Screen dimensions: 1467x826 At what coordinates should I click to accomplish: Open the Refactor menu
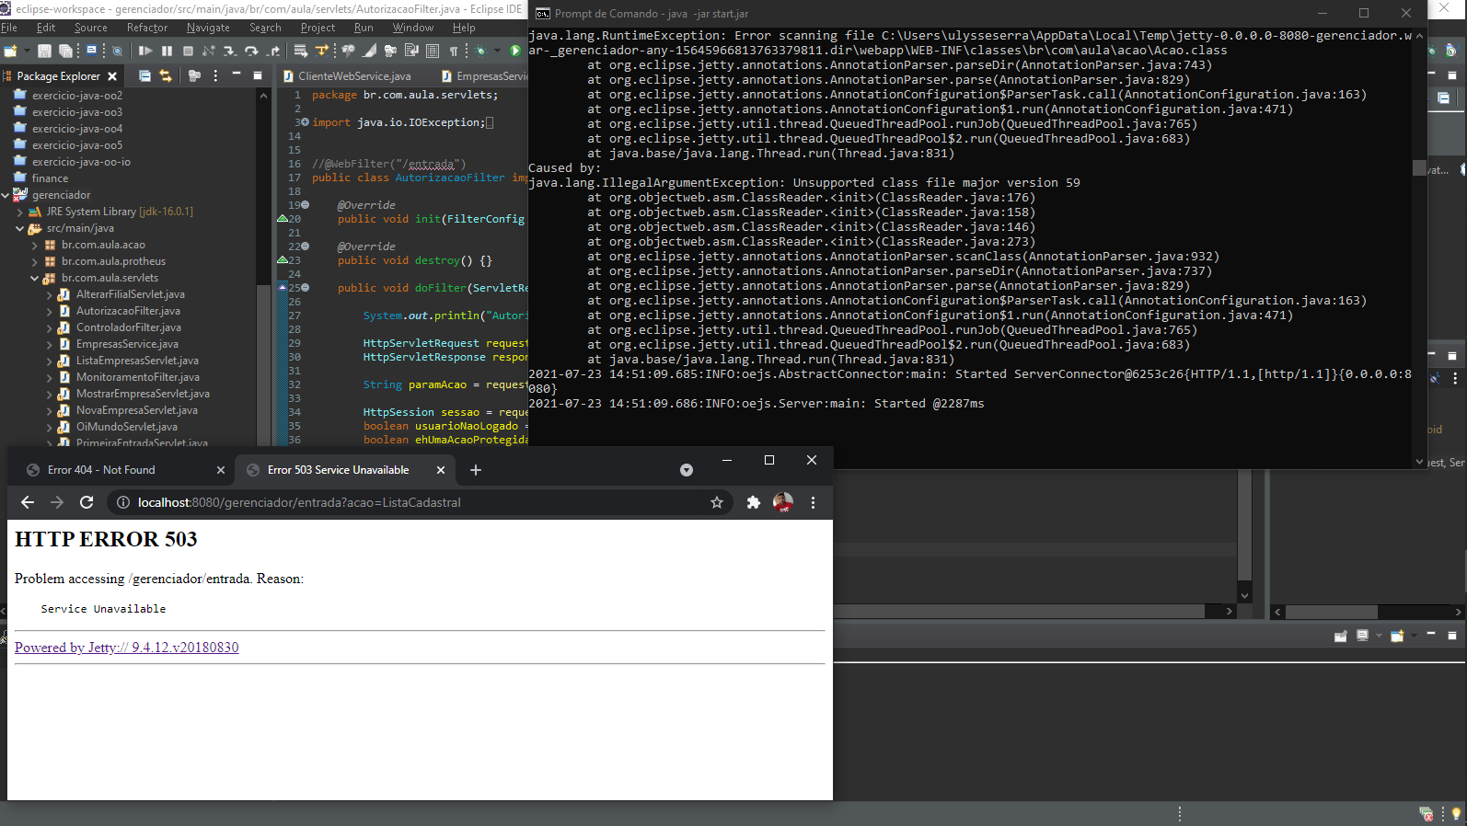pos(147,28)
